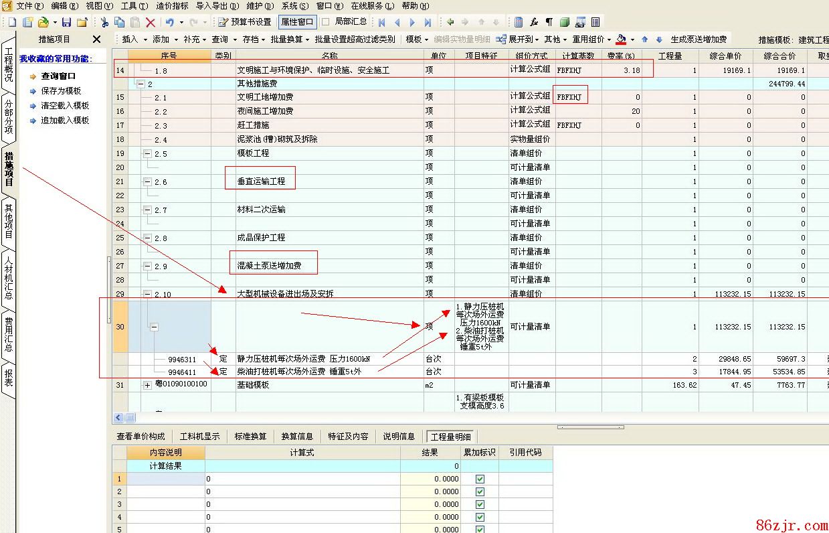This screenshot has height=533, width=829.
Task: Click the blue move-up arrow icon
Action: (x=644, y=40)
